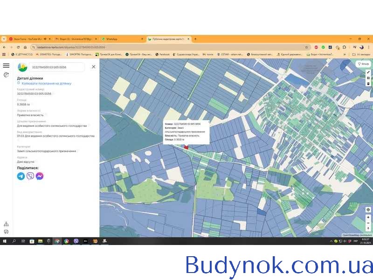The height and width of the screenshot is (280, 373).
Task: Share the parcel via Viber
Action: 30,176
